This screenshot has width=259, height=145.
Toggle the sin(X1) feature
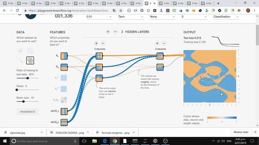pos(64,111)
